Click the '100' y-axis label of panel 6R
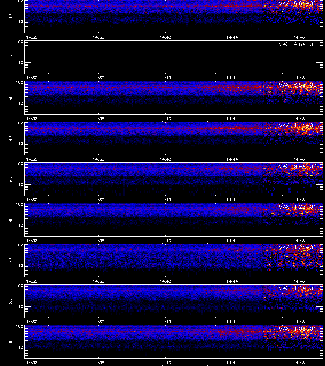This screenshot has height=366, width=325. [x=19, y=205]
